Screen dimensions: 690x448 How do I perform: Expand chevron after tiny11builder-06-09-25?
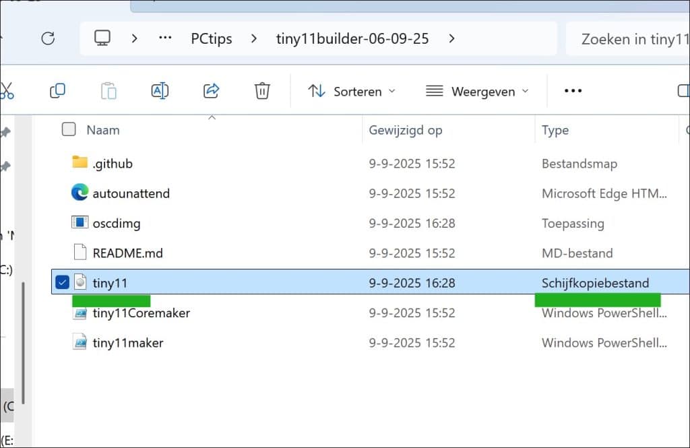coord(451,38)
